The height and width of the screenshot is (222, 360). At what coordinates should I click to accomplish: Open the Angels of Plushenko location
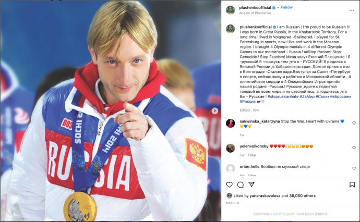coord(255,13)
